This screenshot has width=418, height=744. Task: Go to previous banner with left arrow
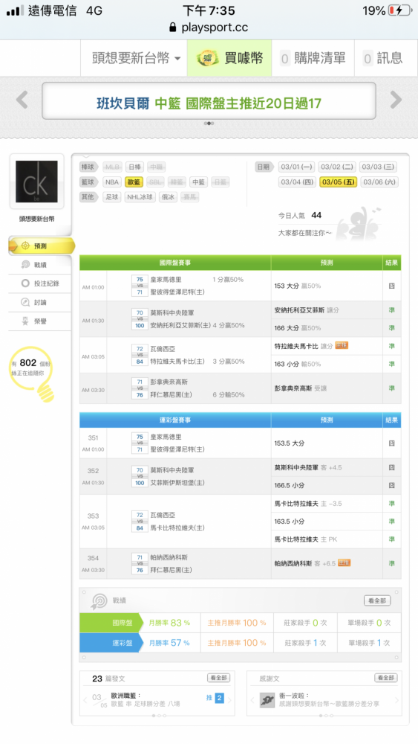(22, 100)
